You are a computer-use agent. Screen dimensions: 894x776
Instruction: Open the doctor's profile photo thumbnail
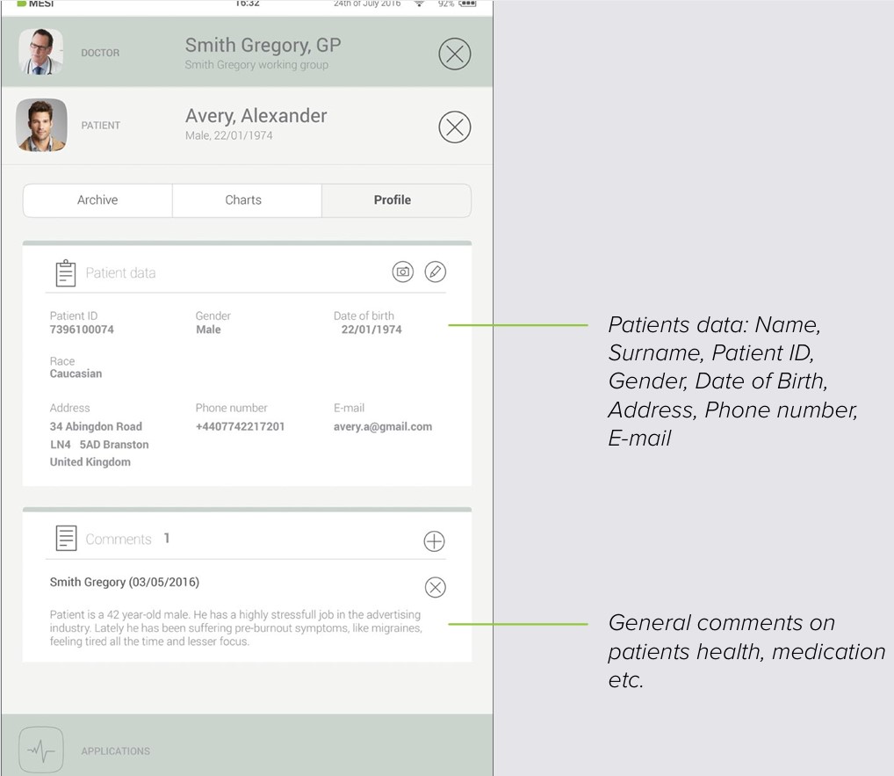(40, 53)
